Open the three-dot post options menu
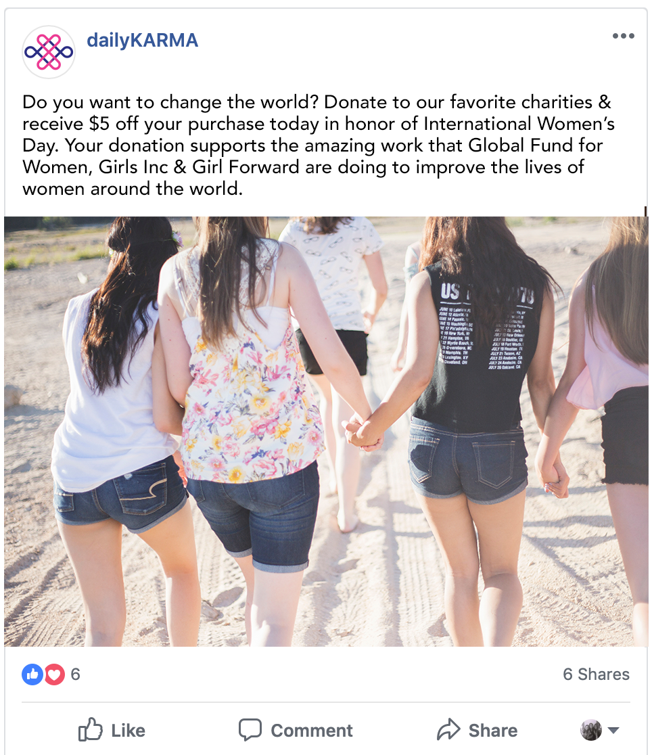Screen dimensions: 652x755 point(623,36)
